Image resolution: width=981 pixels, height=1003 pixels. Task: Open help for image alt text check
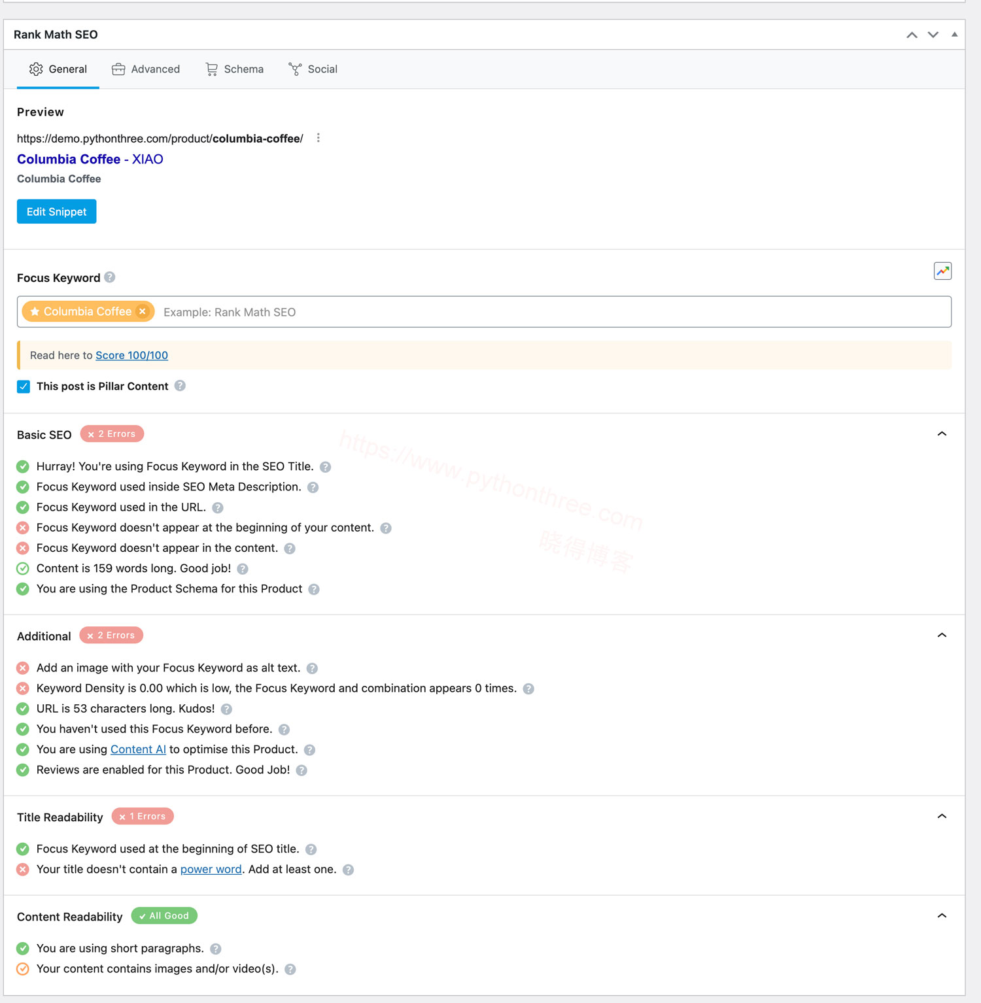coord(312,668)
